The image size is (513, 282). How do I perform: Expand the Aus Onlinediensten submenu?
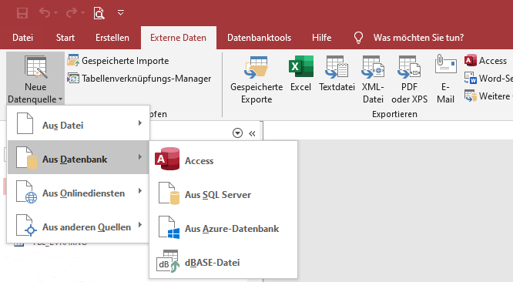click(79, 191)
